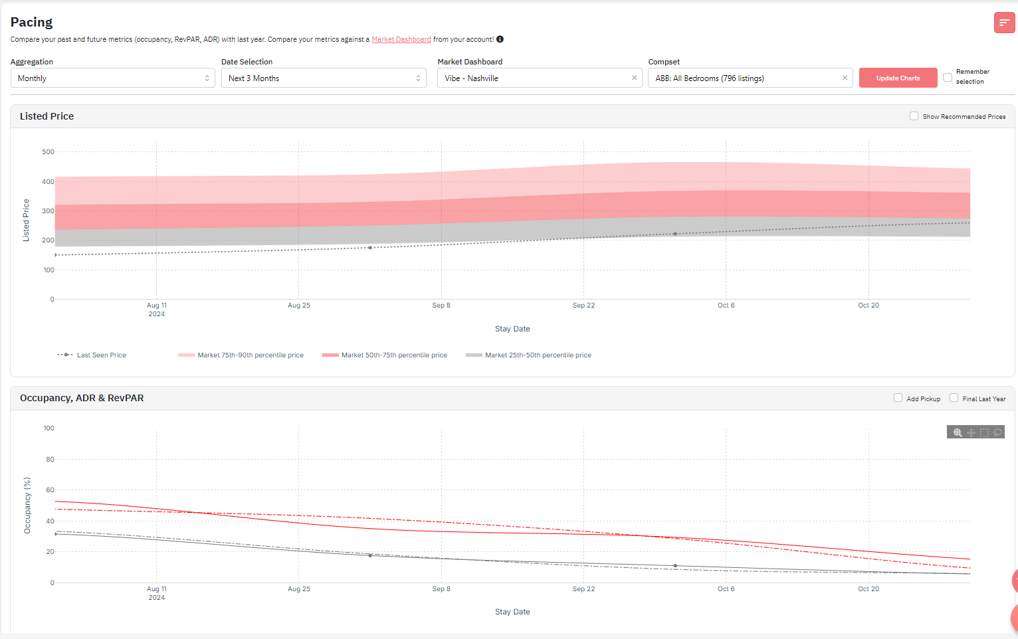This screenshot has height=639, width=1018.
Task: Expand the Date Selection dropdown
Action: 324,78
